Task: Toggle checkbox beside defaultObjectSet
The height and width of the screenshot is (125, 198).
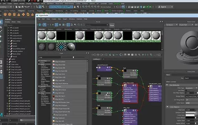Action: (9, 98)
